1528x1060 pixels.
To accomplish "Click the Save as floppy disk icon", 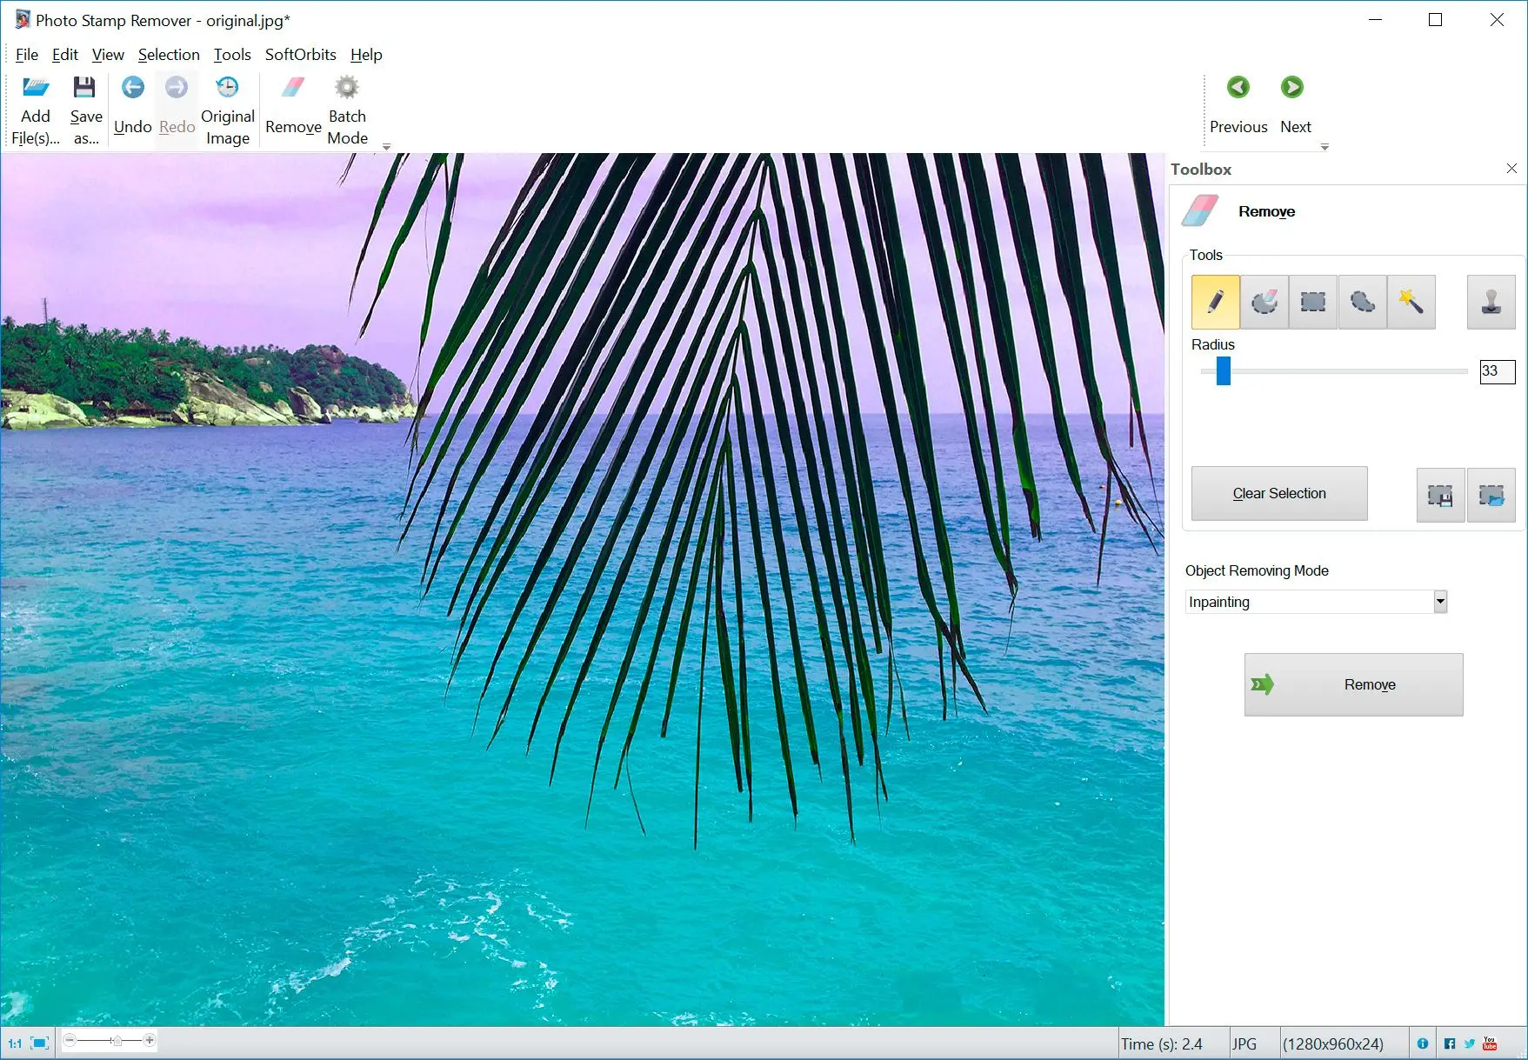I will click(84, 87).
